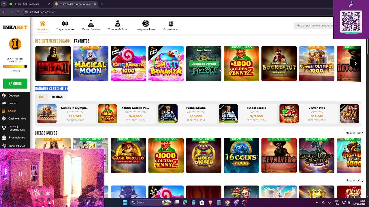The width and height of the screenshot is (369, 207).
Task: Open Fútbol Studio winner S/ 3,000 entry
Action: [x=248, y=114]
